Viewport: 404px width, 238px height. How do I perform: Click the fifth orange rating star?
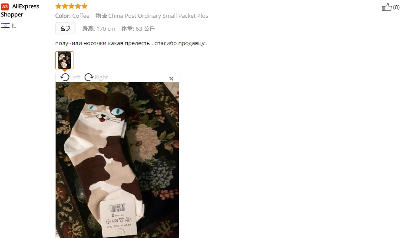[85, 6]
